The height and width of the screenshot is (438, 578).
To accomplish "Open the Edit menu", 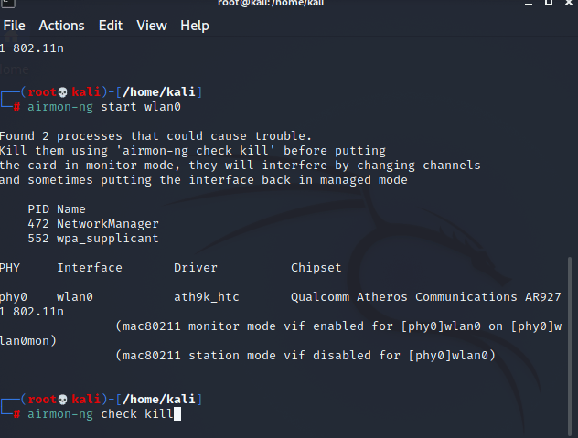I will click(x=111, y=26).
